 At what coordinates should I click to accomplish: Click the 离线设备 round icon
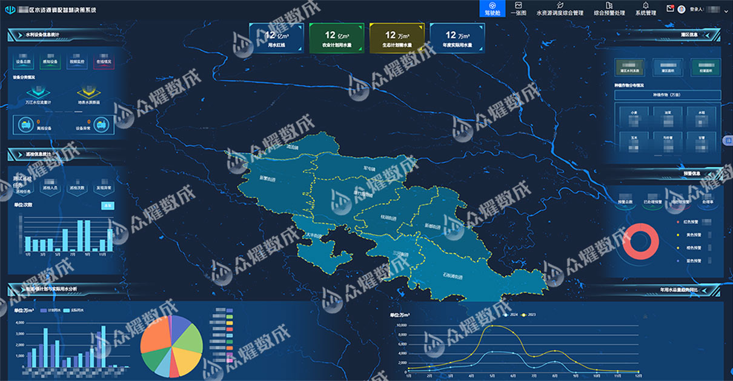[27, 124]
